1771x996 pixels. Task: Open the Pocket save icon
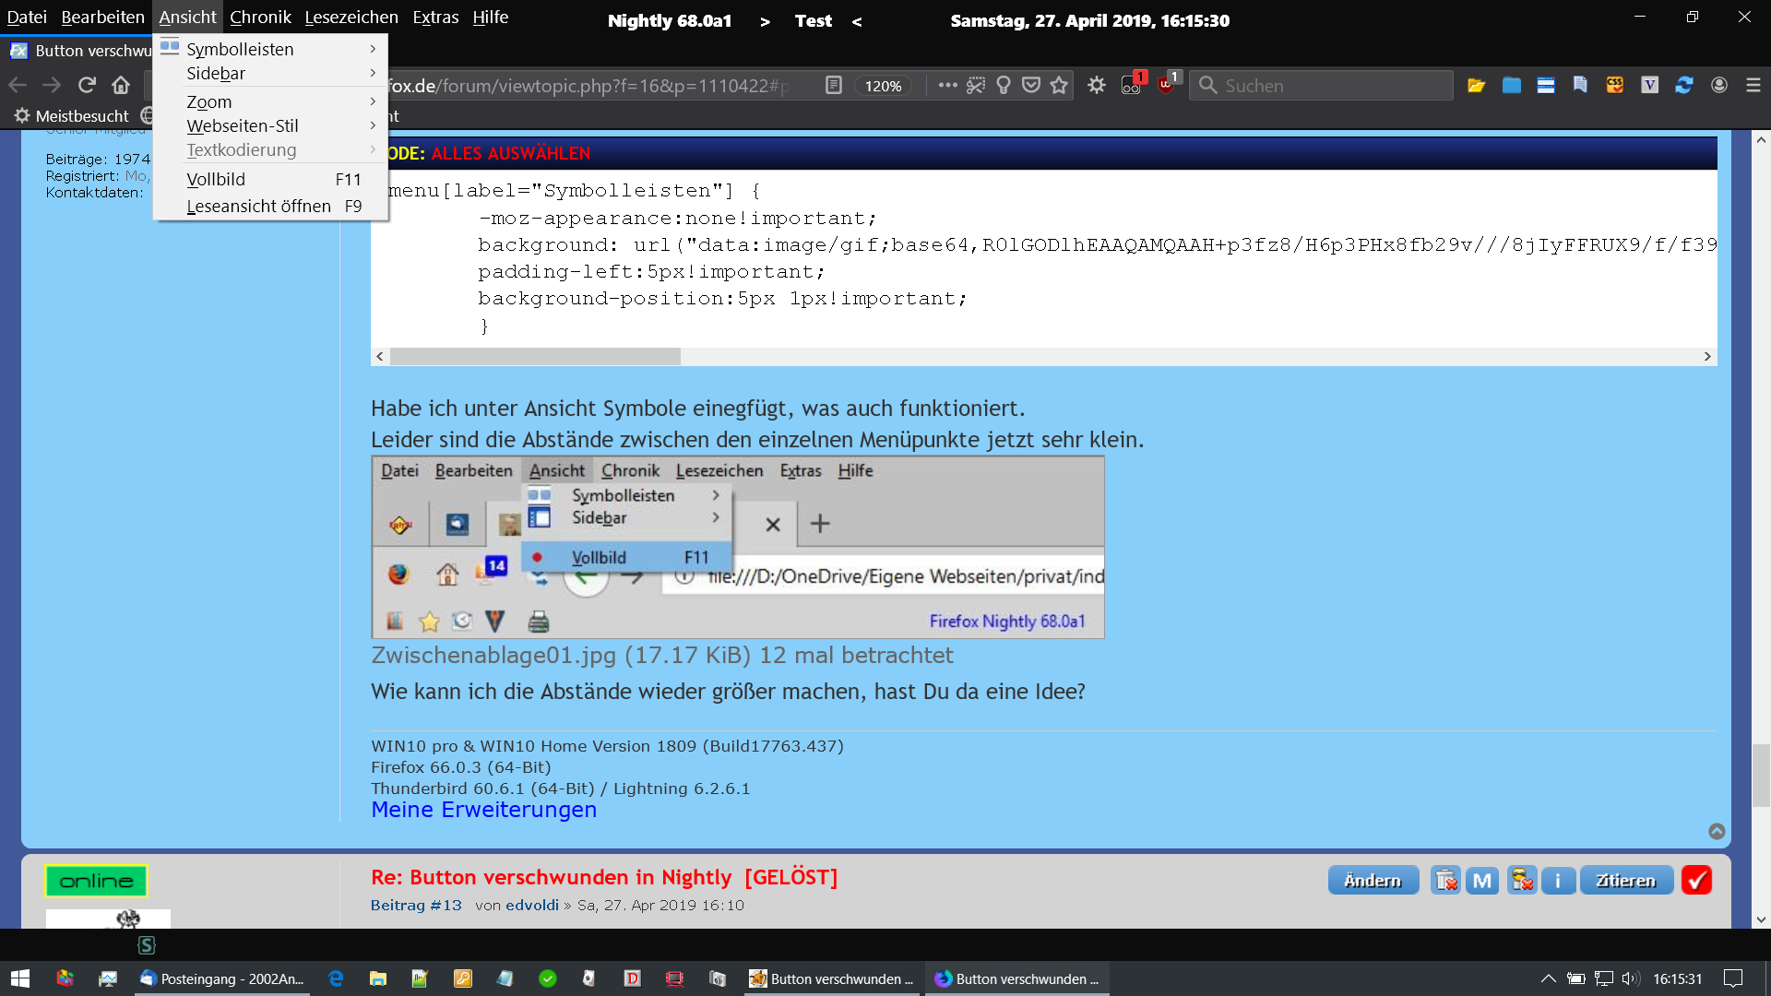[x=1031, y=85]
